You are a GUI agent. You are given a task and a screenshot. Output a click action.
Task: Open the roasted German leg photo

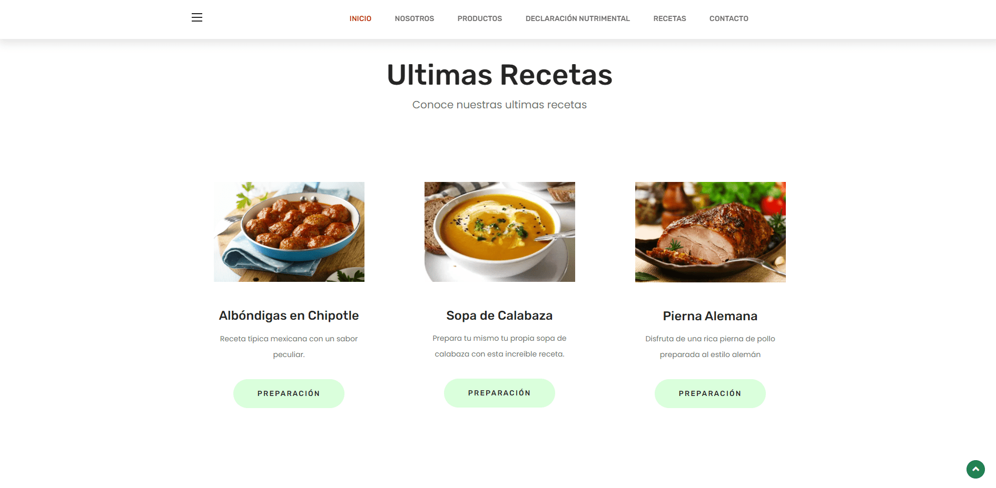[711, 232]
